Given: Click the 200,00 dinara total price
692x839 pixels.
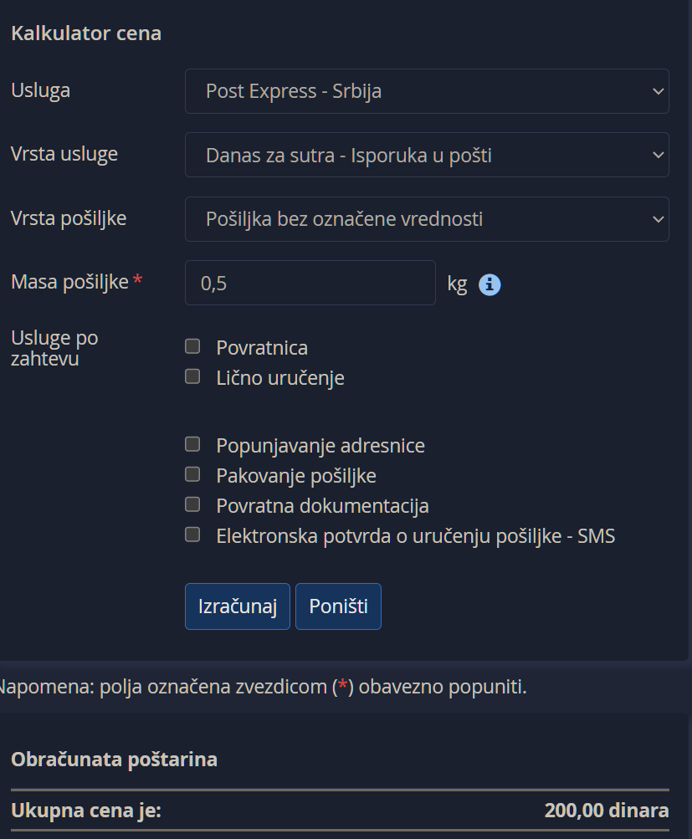Looking at the screenshot, I should (606, 811).
